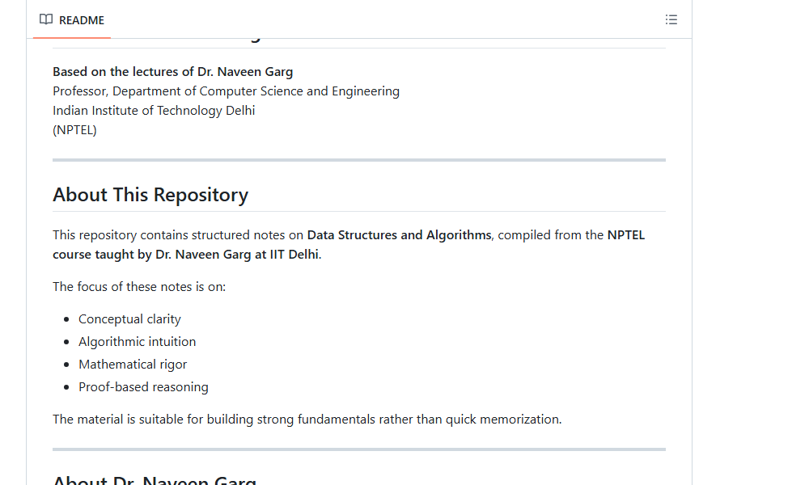The width and height of the screenshot is (809, 485).
Task: Click 'This repository contains structured notes' text
Action: point(179,235)
